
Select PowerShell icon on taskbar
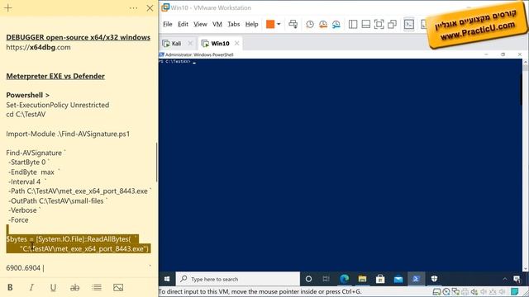tap(416, 279)
